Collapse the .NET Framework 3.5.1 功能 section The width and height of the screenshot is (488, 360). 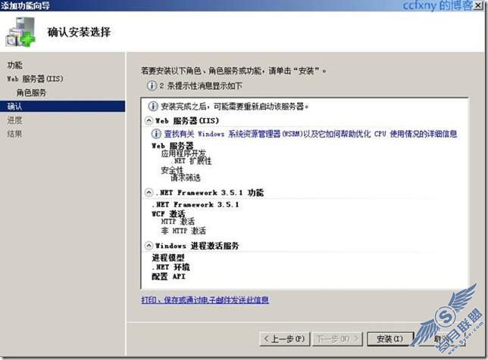coord(149,193)
